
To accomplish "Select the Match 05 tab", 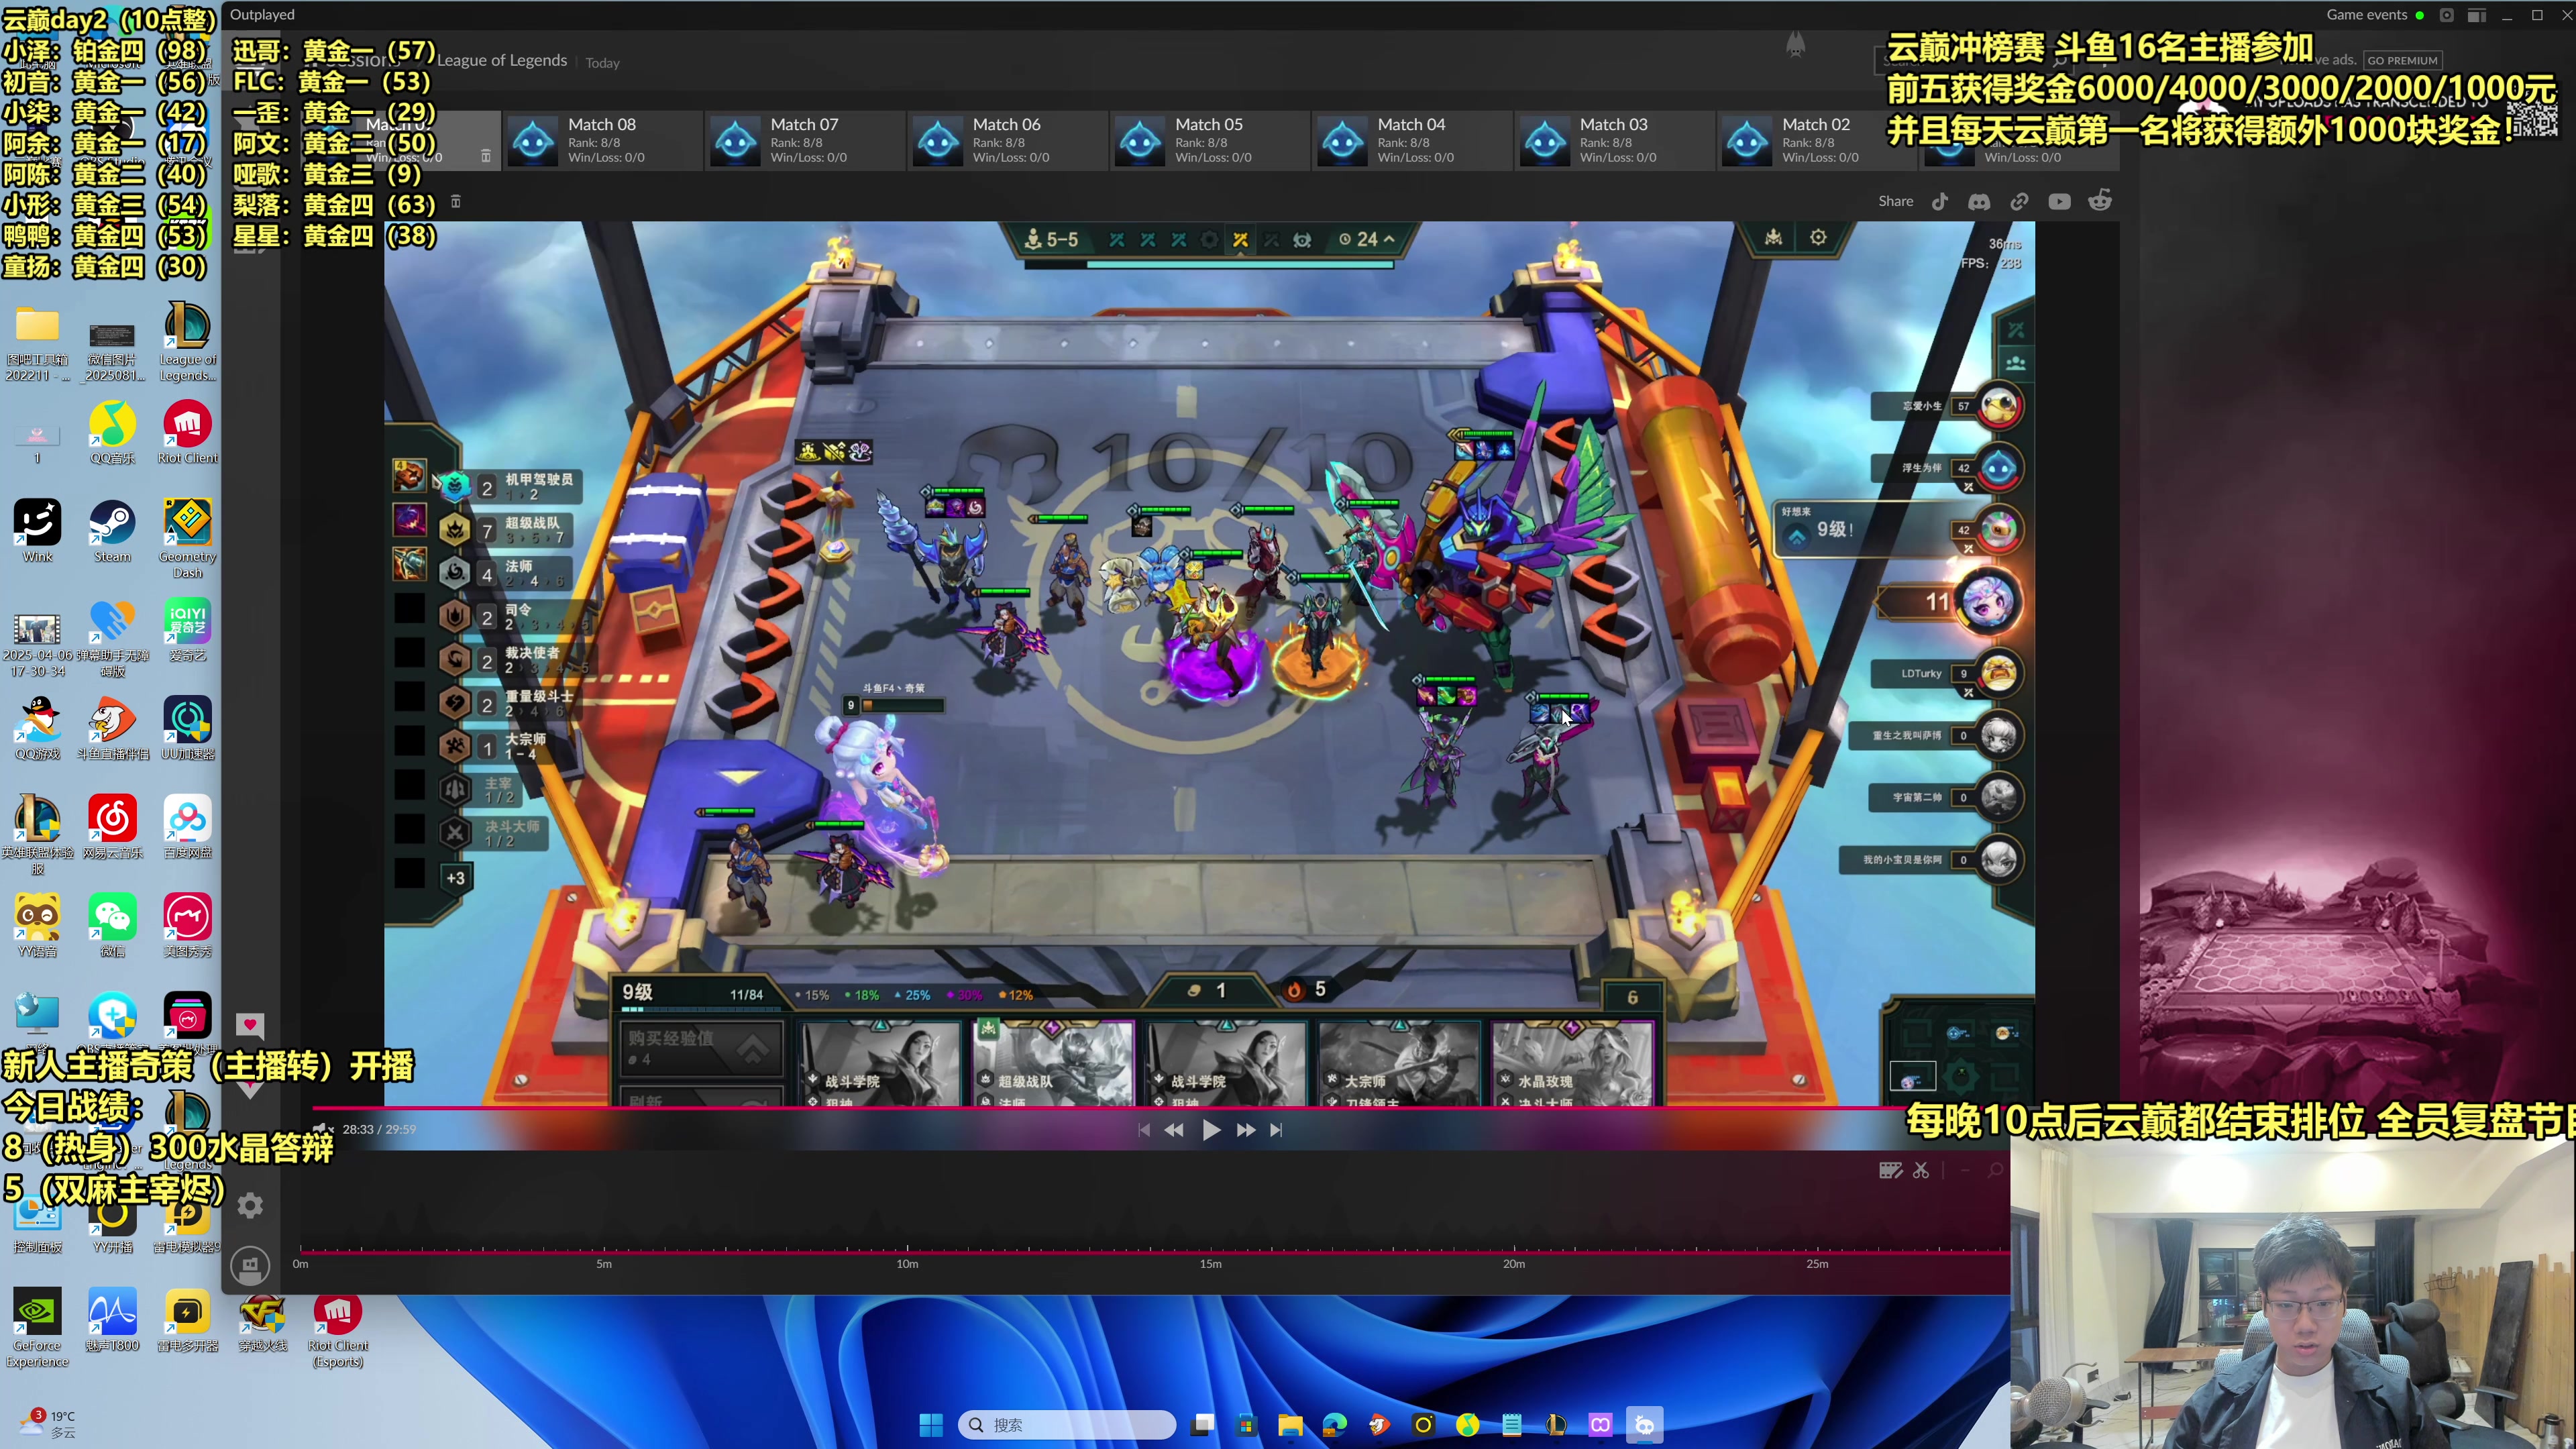I will tap(1209, 140).
